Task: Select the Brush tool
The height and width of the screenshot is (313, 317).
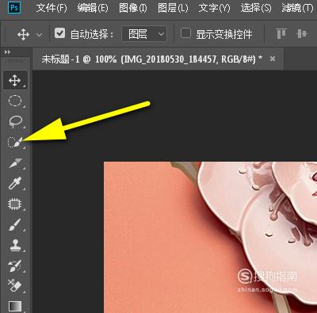Action: click(15, 224)
